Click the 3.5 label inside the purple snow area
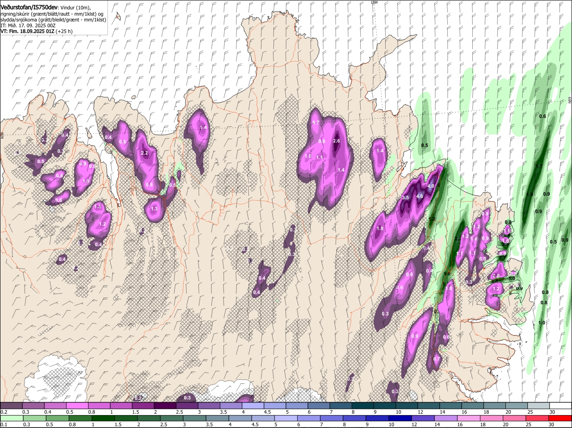The height and width of the screenshot is (428, 572). [406, 197]
